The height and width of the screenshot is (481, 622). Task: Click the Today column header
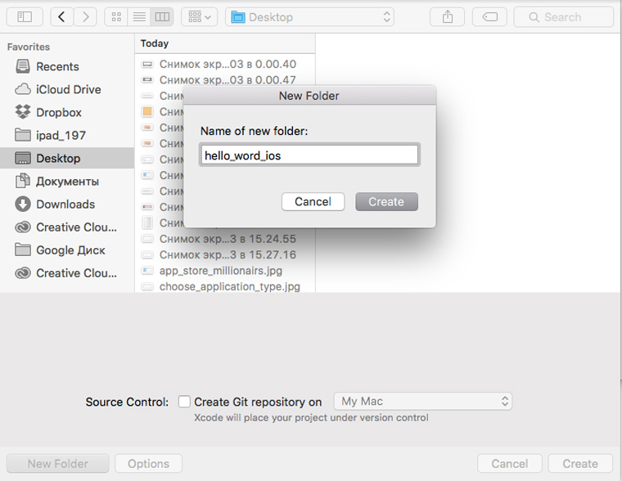[x=225, y=43]
